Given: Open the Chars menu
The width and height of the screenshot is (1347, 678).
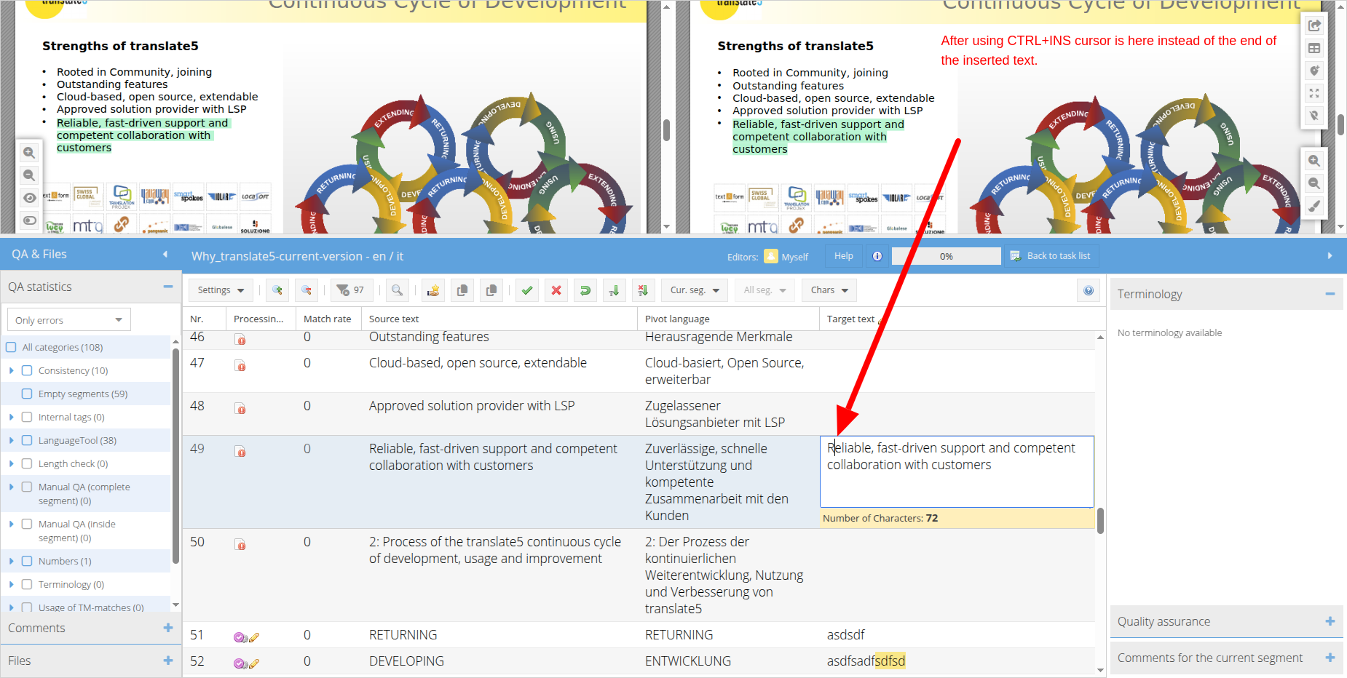Looking at the screenshot, I should 829,290.
